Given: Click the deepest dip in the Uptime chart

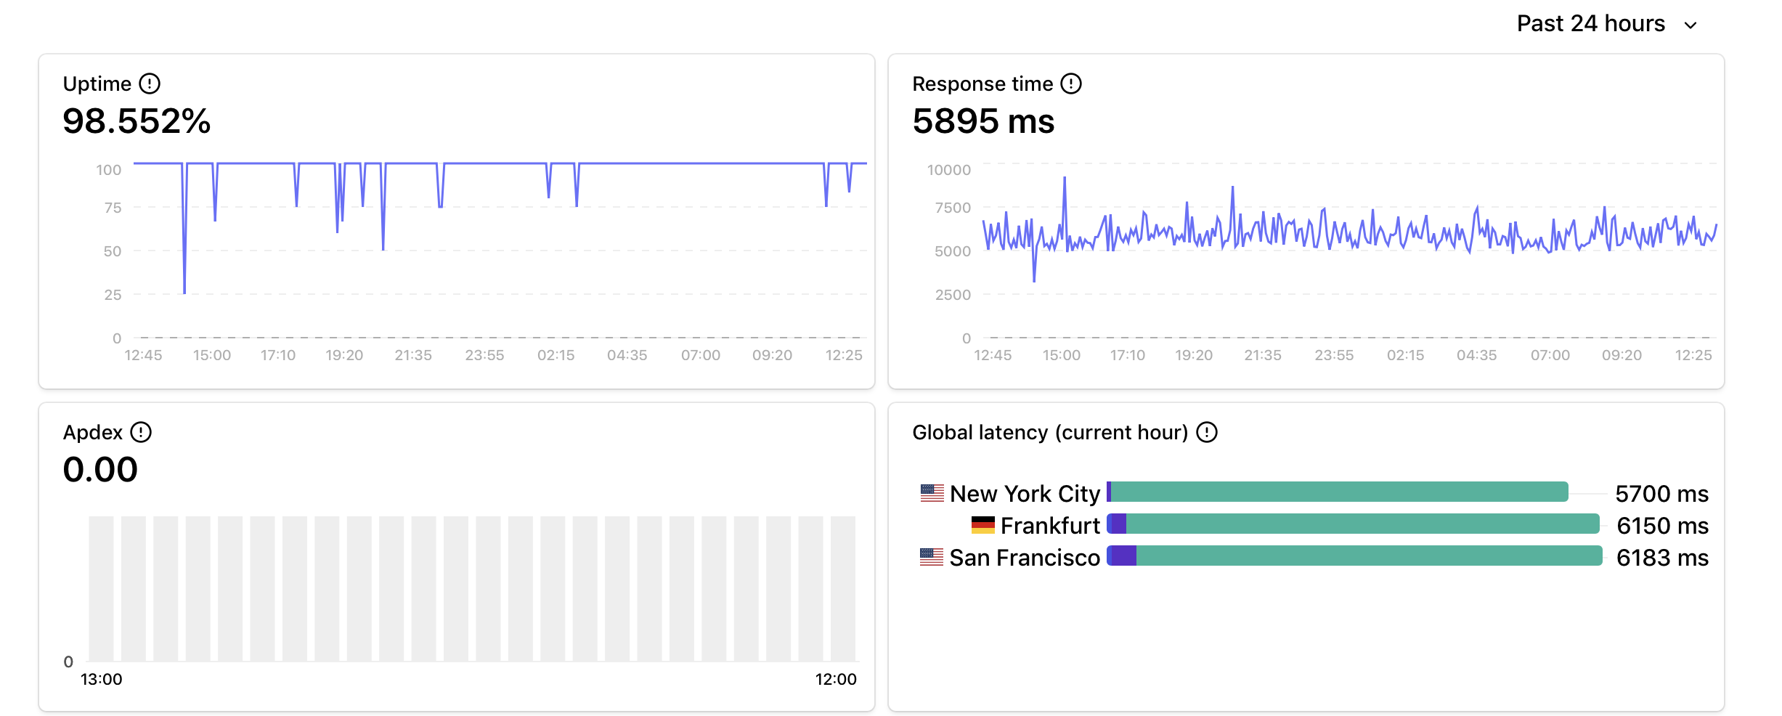Looking at the screenshot, I should coord(184,290).
